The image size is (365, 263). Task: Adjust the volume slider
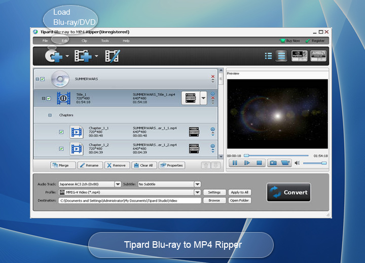click(x=315, y=163)
